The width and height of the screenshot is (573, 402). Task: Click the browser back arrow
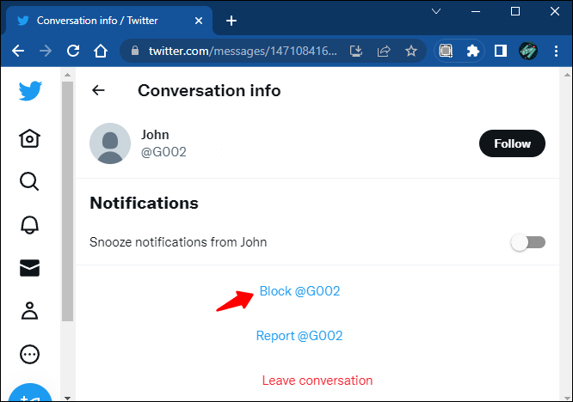click(x=18, y=51)
